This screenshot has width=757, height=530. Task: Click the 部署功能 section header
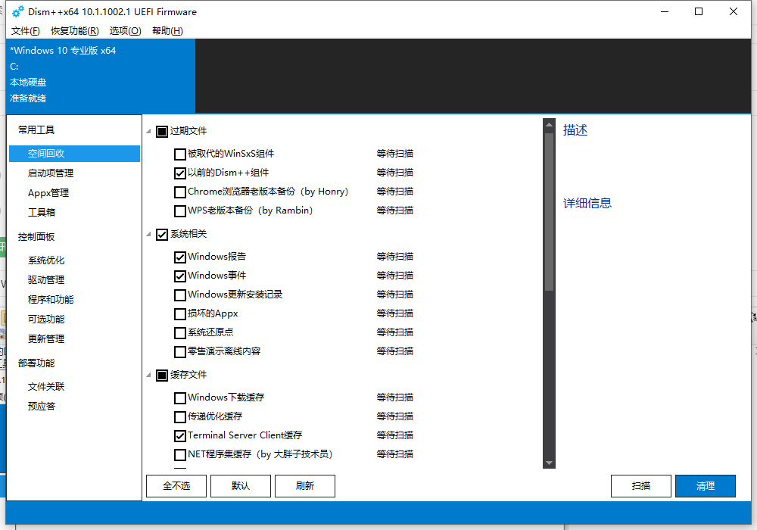[36, 363]
